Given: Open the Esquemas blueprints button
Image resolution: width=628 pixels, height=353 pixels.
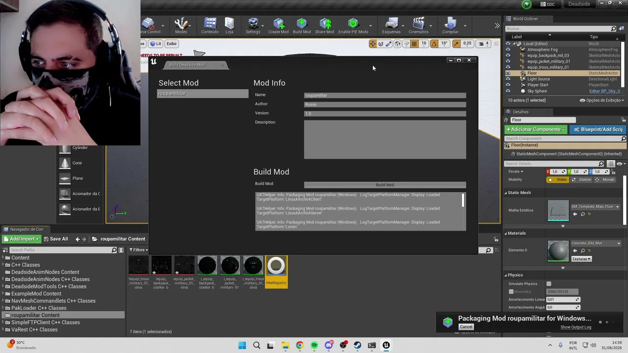Looking at the screenshot, I should (x=392, y=26).
